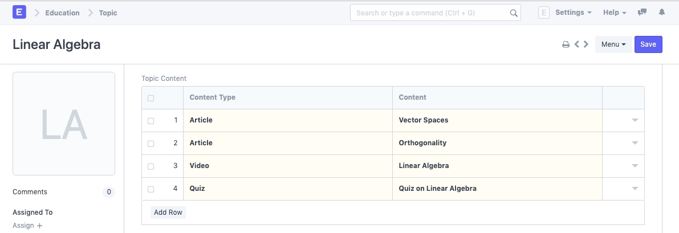Click the ERPNext home logo icon

click(x=21, y=12)
